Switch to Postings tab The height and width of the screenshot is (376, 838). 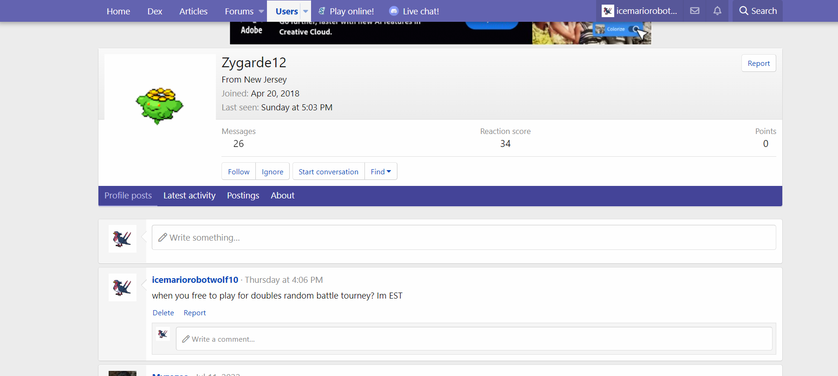(243, 196)
